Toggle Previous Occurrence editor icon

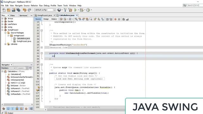click(80, 19)
